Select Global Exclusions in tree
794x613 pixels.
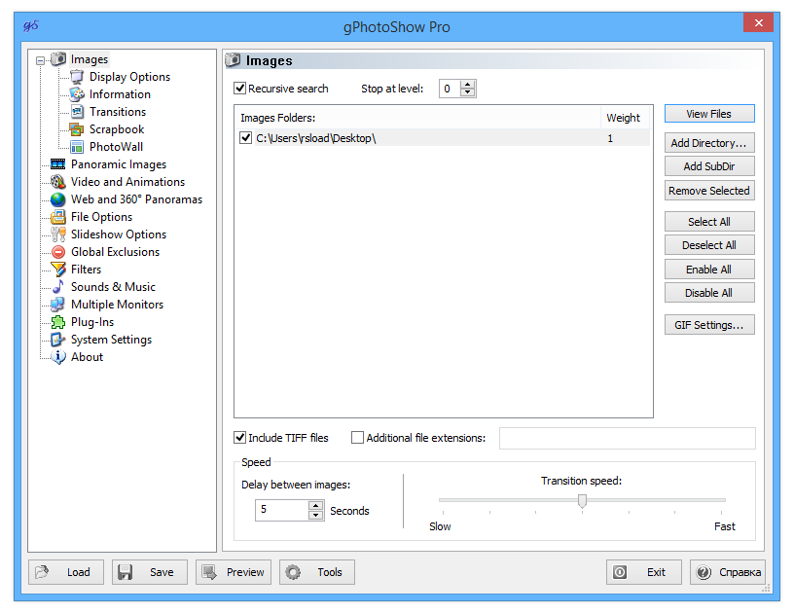(x=115, y=252)
